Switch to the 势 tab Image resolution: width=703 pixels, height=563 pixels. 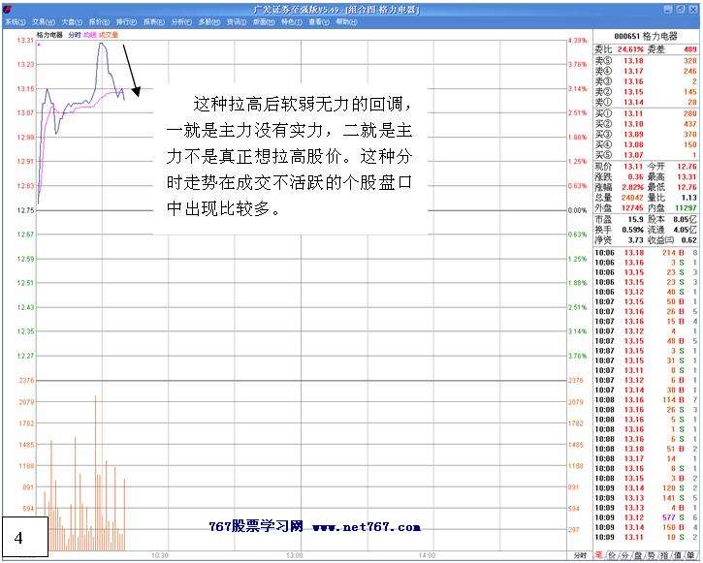[x=650, y=556]
